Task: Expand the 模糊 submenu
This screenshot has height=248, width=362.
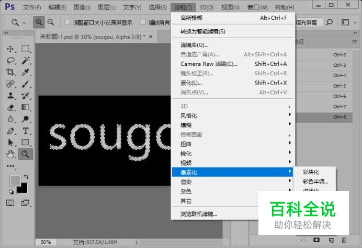Action: pos(232,125)
